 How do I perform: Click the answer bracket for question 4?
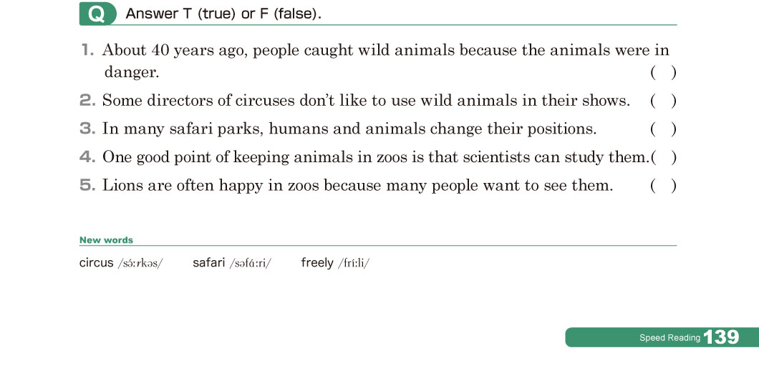pyautogui.click(x=663, y=157)
